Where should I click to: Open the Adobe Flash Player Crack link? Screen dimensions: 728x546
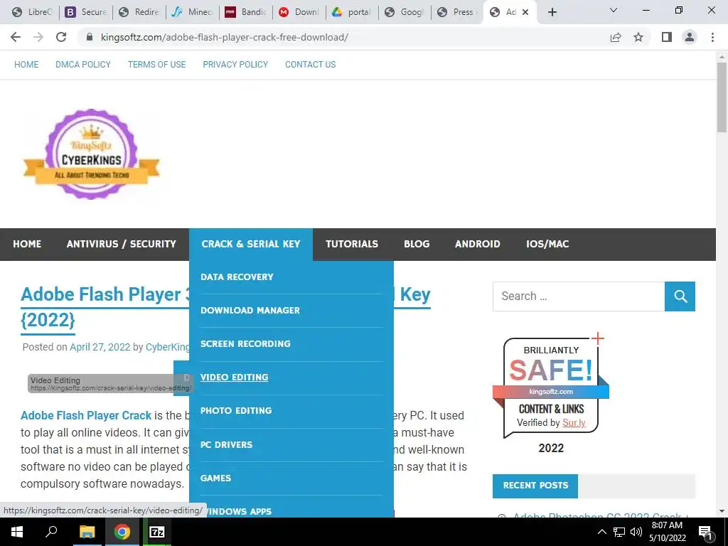click(86, 415)
